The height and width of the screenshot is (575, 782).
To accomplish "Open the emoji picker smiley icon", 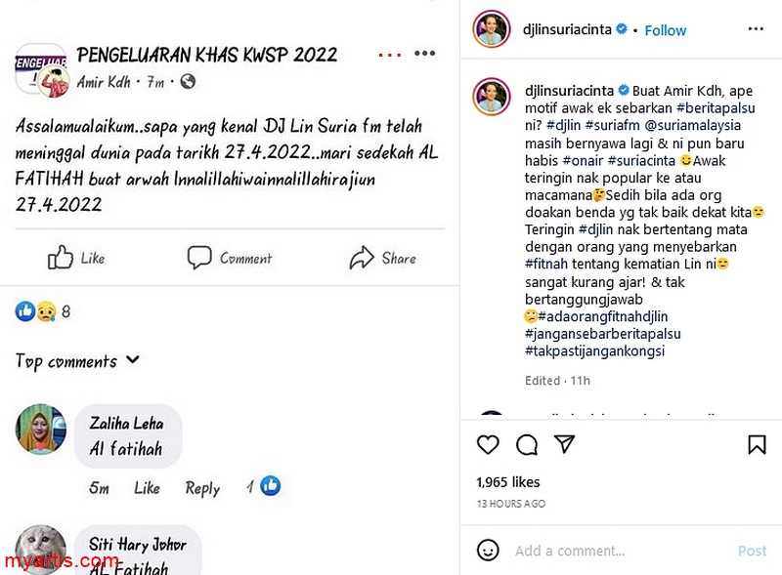I will [x=488, y=550].
